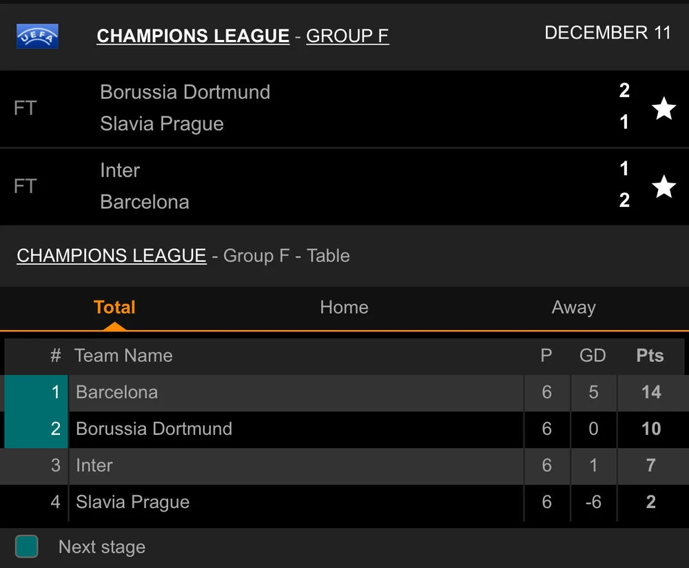Image resolution: width=689 pixels, height=568 pixels.
Task: Click the Next stage teal legend swatch
Action: pos(27,547)
